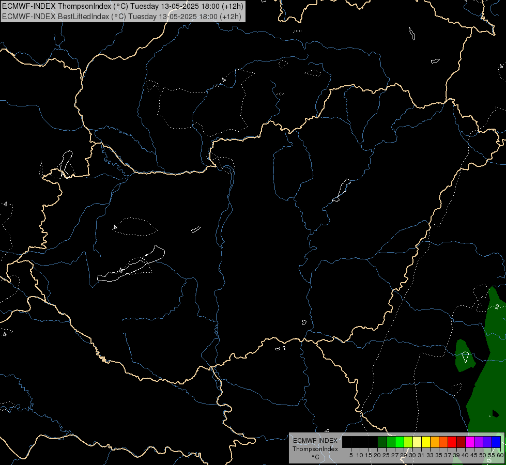The width and height of the screenshot is (506, 465).
Task: Click the legend's °C unit label
Action: pyautogui.click(x=316, y=457)
